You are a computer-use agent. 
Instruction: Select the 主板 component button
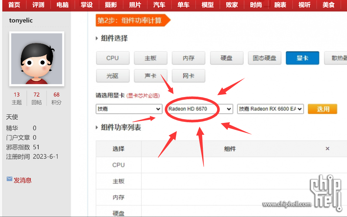pos(150,58)
